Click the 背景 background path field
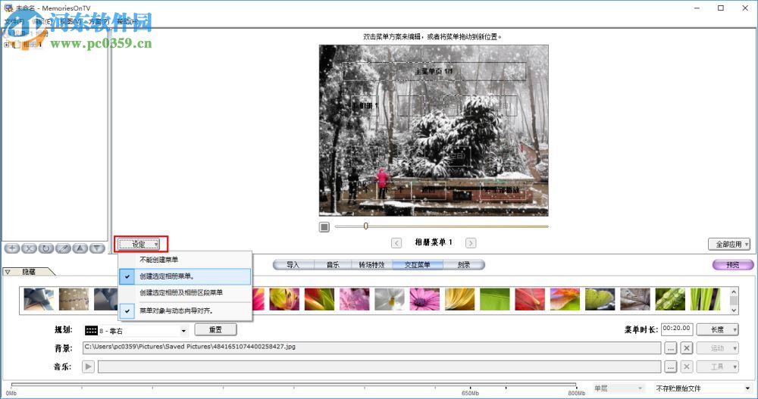This screenshot has width=758, height=399. click(371, 348)
